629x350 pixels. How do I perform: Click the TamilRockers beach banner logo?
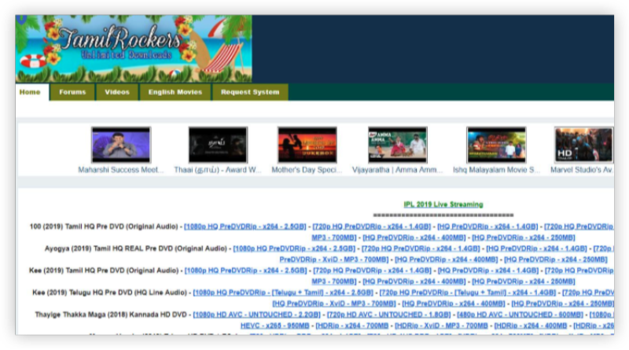pyautogui.click(x=134, y=49)
